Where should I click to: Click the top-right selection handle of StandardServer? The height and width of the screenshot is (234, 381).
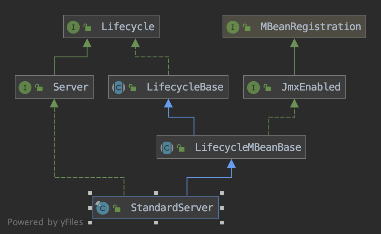tap(221, 193)
